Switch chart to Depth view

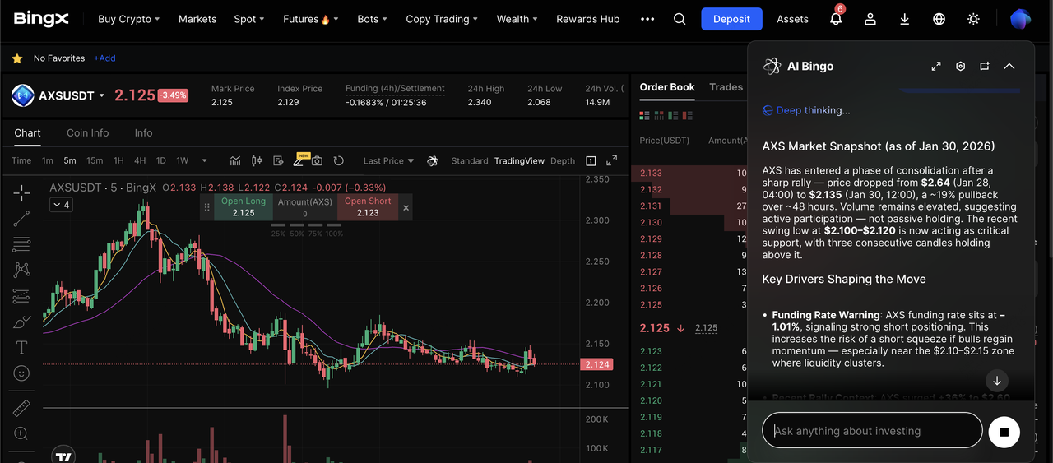[x=563, y=161]
